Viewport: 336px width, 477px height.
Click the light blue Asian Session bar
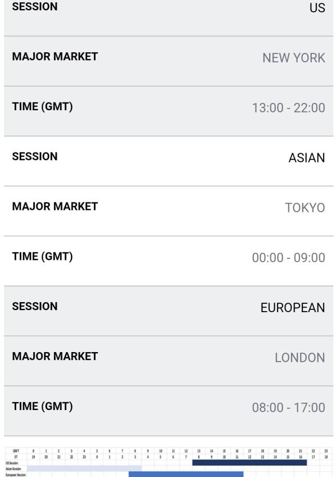(x=84, y=468)
